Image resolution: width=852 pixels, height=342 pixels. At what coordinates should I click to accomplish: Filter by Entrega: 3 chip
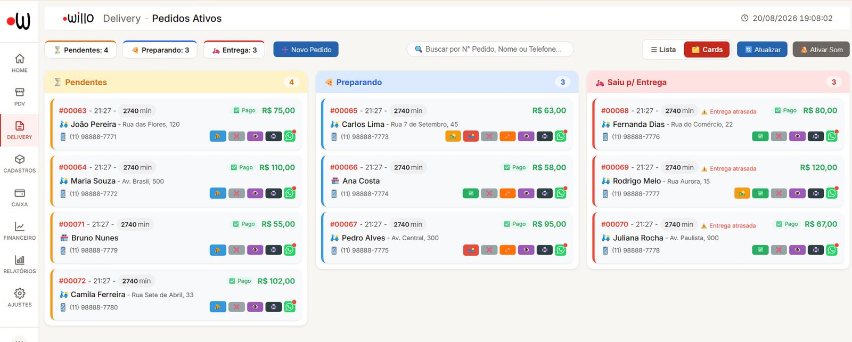[x=234, y=50]
